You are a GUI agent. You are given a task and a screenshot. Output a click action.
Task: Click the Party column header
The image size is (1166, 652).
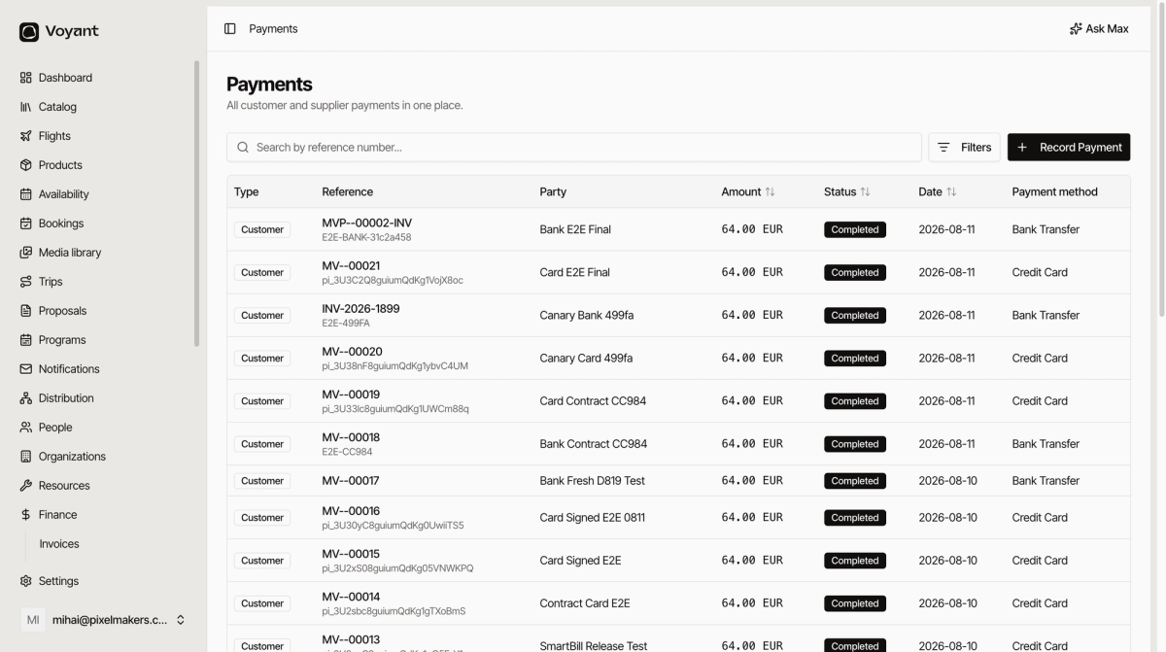tap(553, 192)
